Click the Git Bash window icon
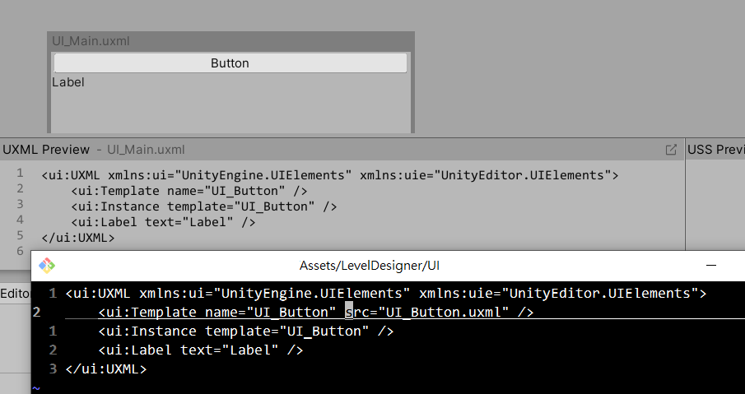The width and height of the screenshot is (745, 394). tap(47, 265)
